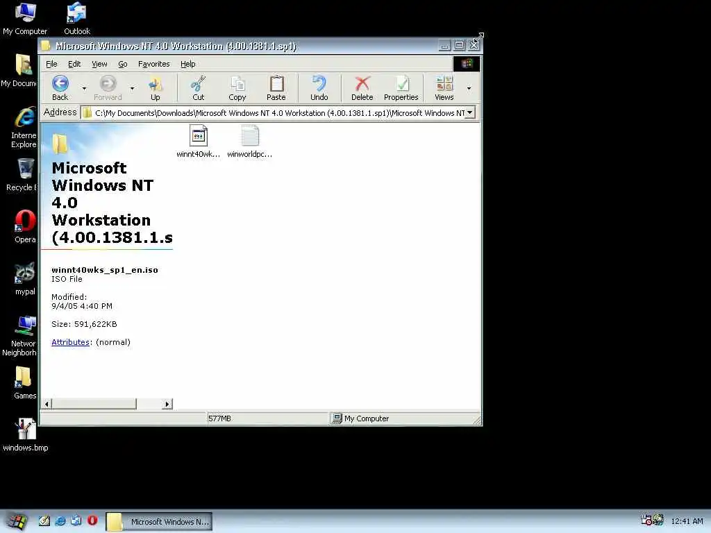Open the Go menu
This screenshot has width=711, height=533.
pyautogui.click(x=122, y=64)
